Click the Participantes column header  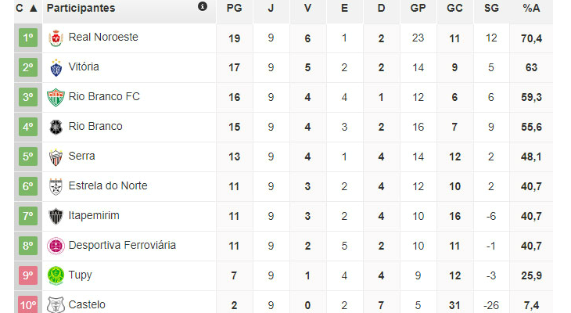coord(81,8)
